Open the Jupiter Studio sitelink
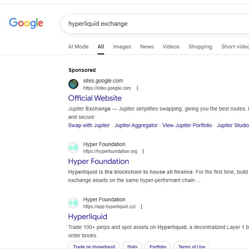 click(x=233, y=125)
